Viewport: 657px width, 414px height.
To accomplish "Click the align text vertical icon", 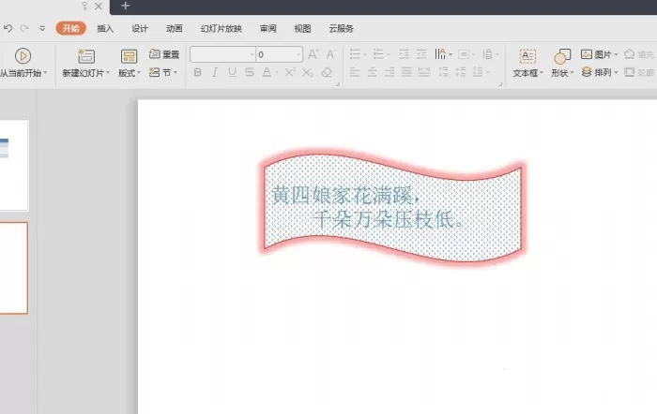I will click(464, 54).
